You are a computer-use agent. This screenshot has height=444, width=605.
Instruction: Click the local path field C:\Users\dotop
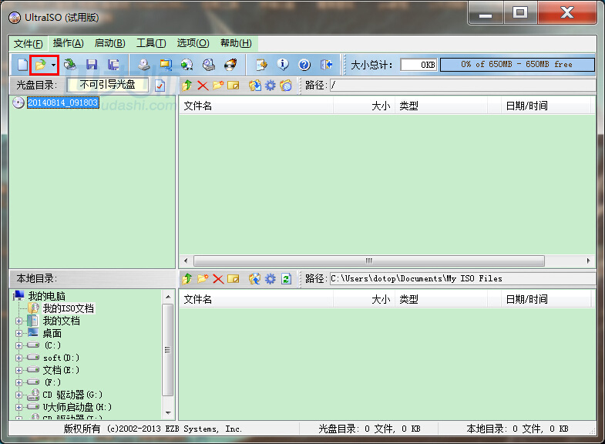pos(462,278)
